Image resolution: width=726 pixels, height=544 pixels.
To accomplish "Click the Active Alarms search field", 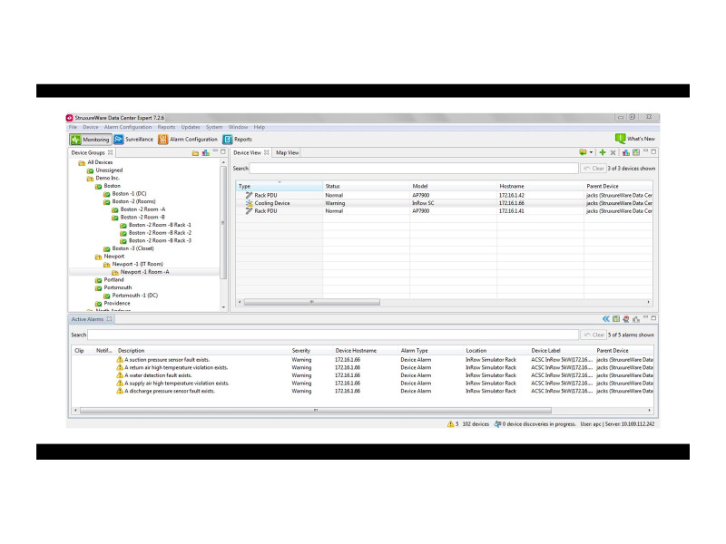I will (x=332, y=335).
